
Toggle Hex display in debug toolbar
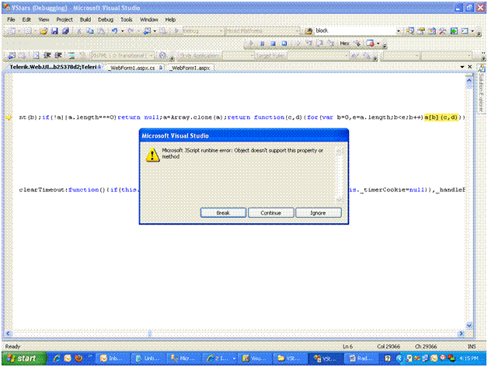point(344,44)
